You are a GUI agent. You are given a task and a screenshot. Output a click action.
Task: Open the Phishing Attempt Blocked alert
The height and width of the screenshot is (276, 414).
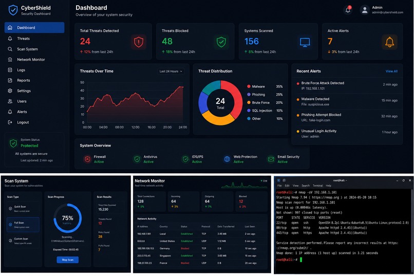[x=347, y=117]
